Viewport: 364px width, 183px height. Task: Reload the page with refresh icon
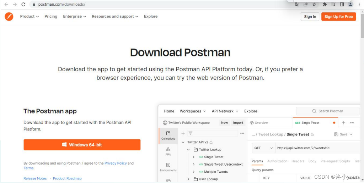[23, 4]
